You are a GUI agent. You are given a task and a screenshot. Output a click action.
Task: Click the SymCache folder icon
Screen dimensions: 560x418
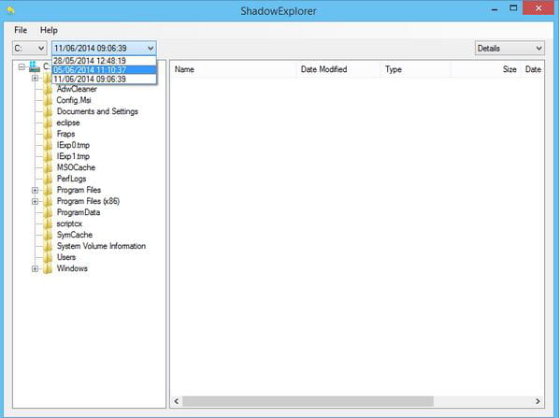tap(48, 235)
